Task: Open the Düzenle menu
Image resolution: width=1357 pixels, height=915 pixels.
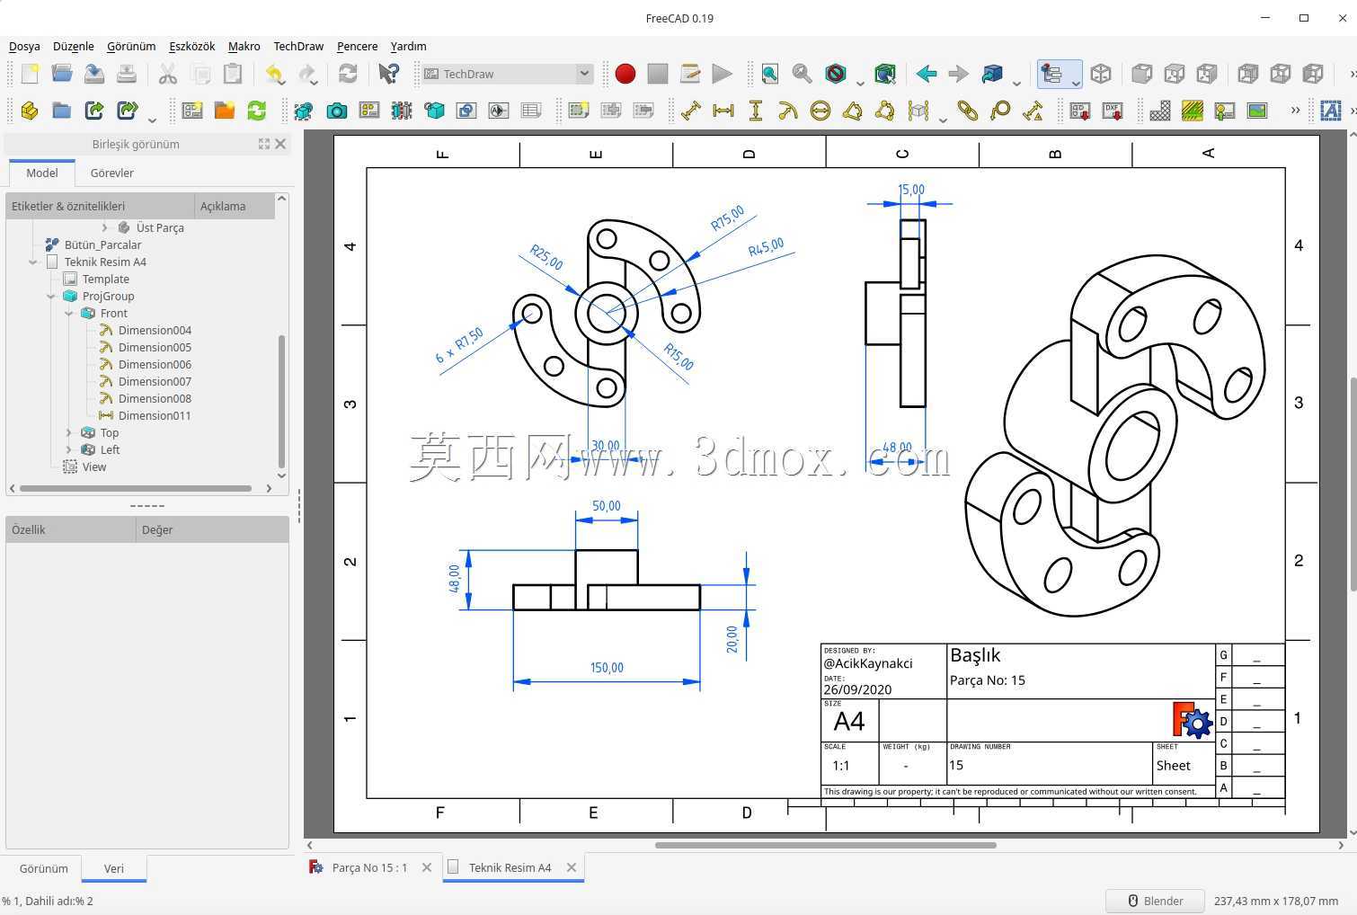Action: click(x=74, y=46)
